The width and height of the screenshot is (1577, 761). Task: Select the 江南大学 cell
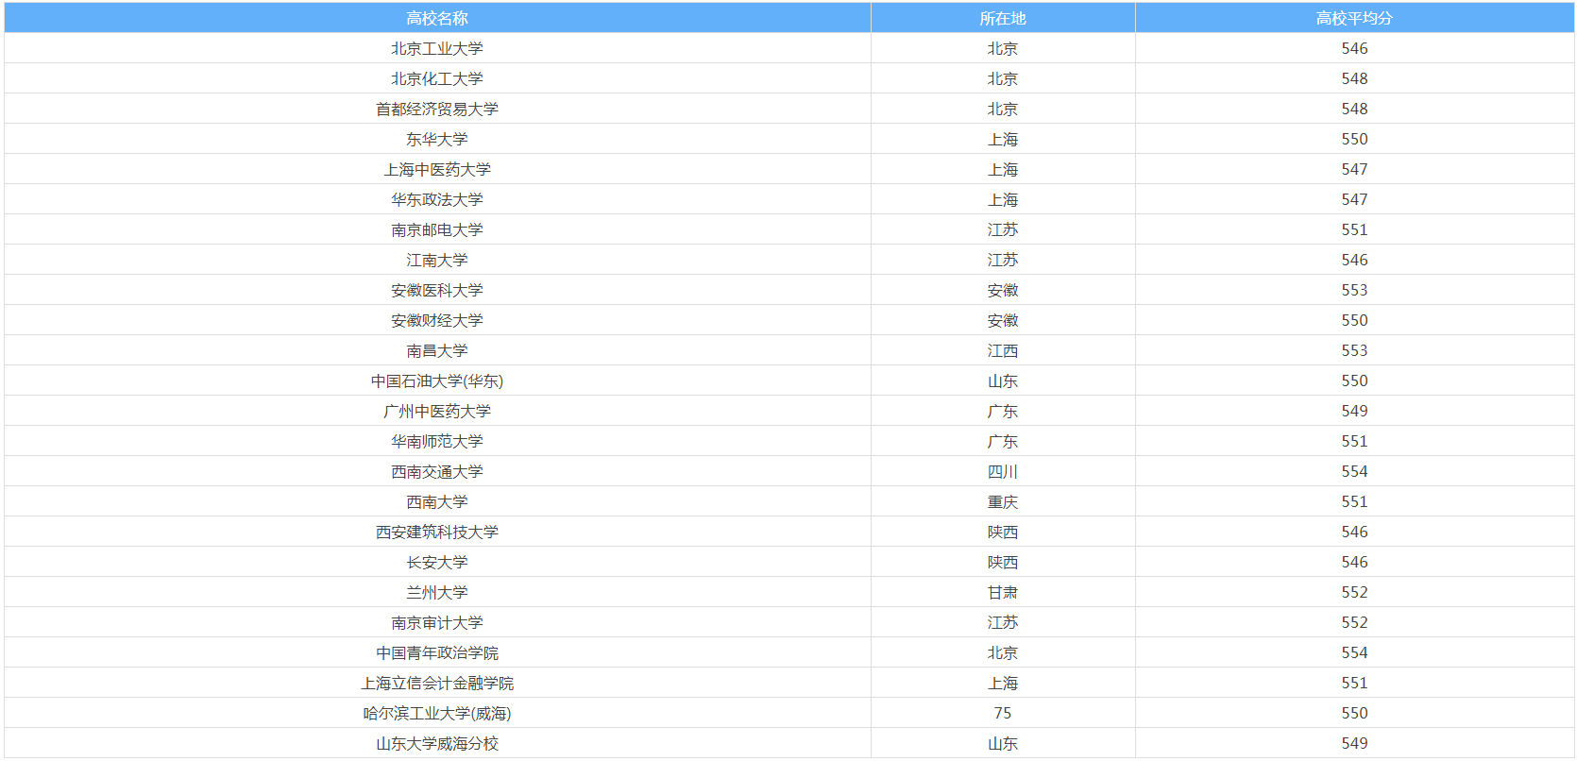click(x=437, y=260)
